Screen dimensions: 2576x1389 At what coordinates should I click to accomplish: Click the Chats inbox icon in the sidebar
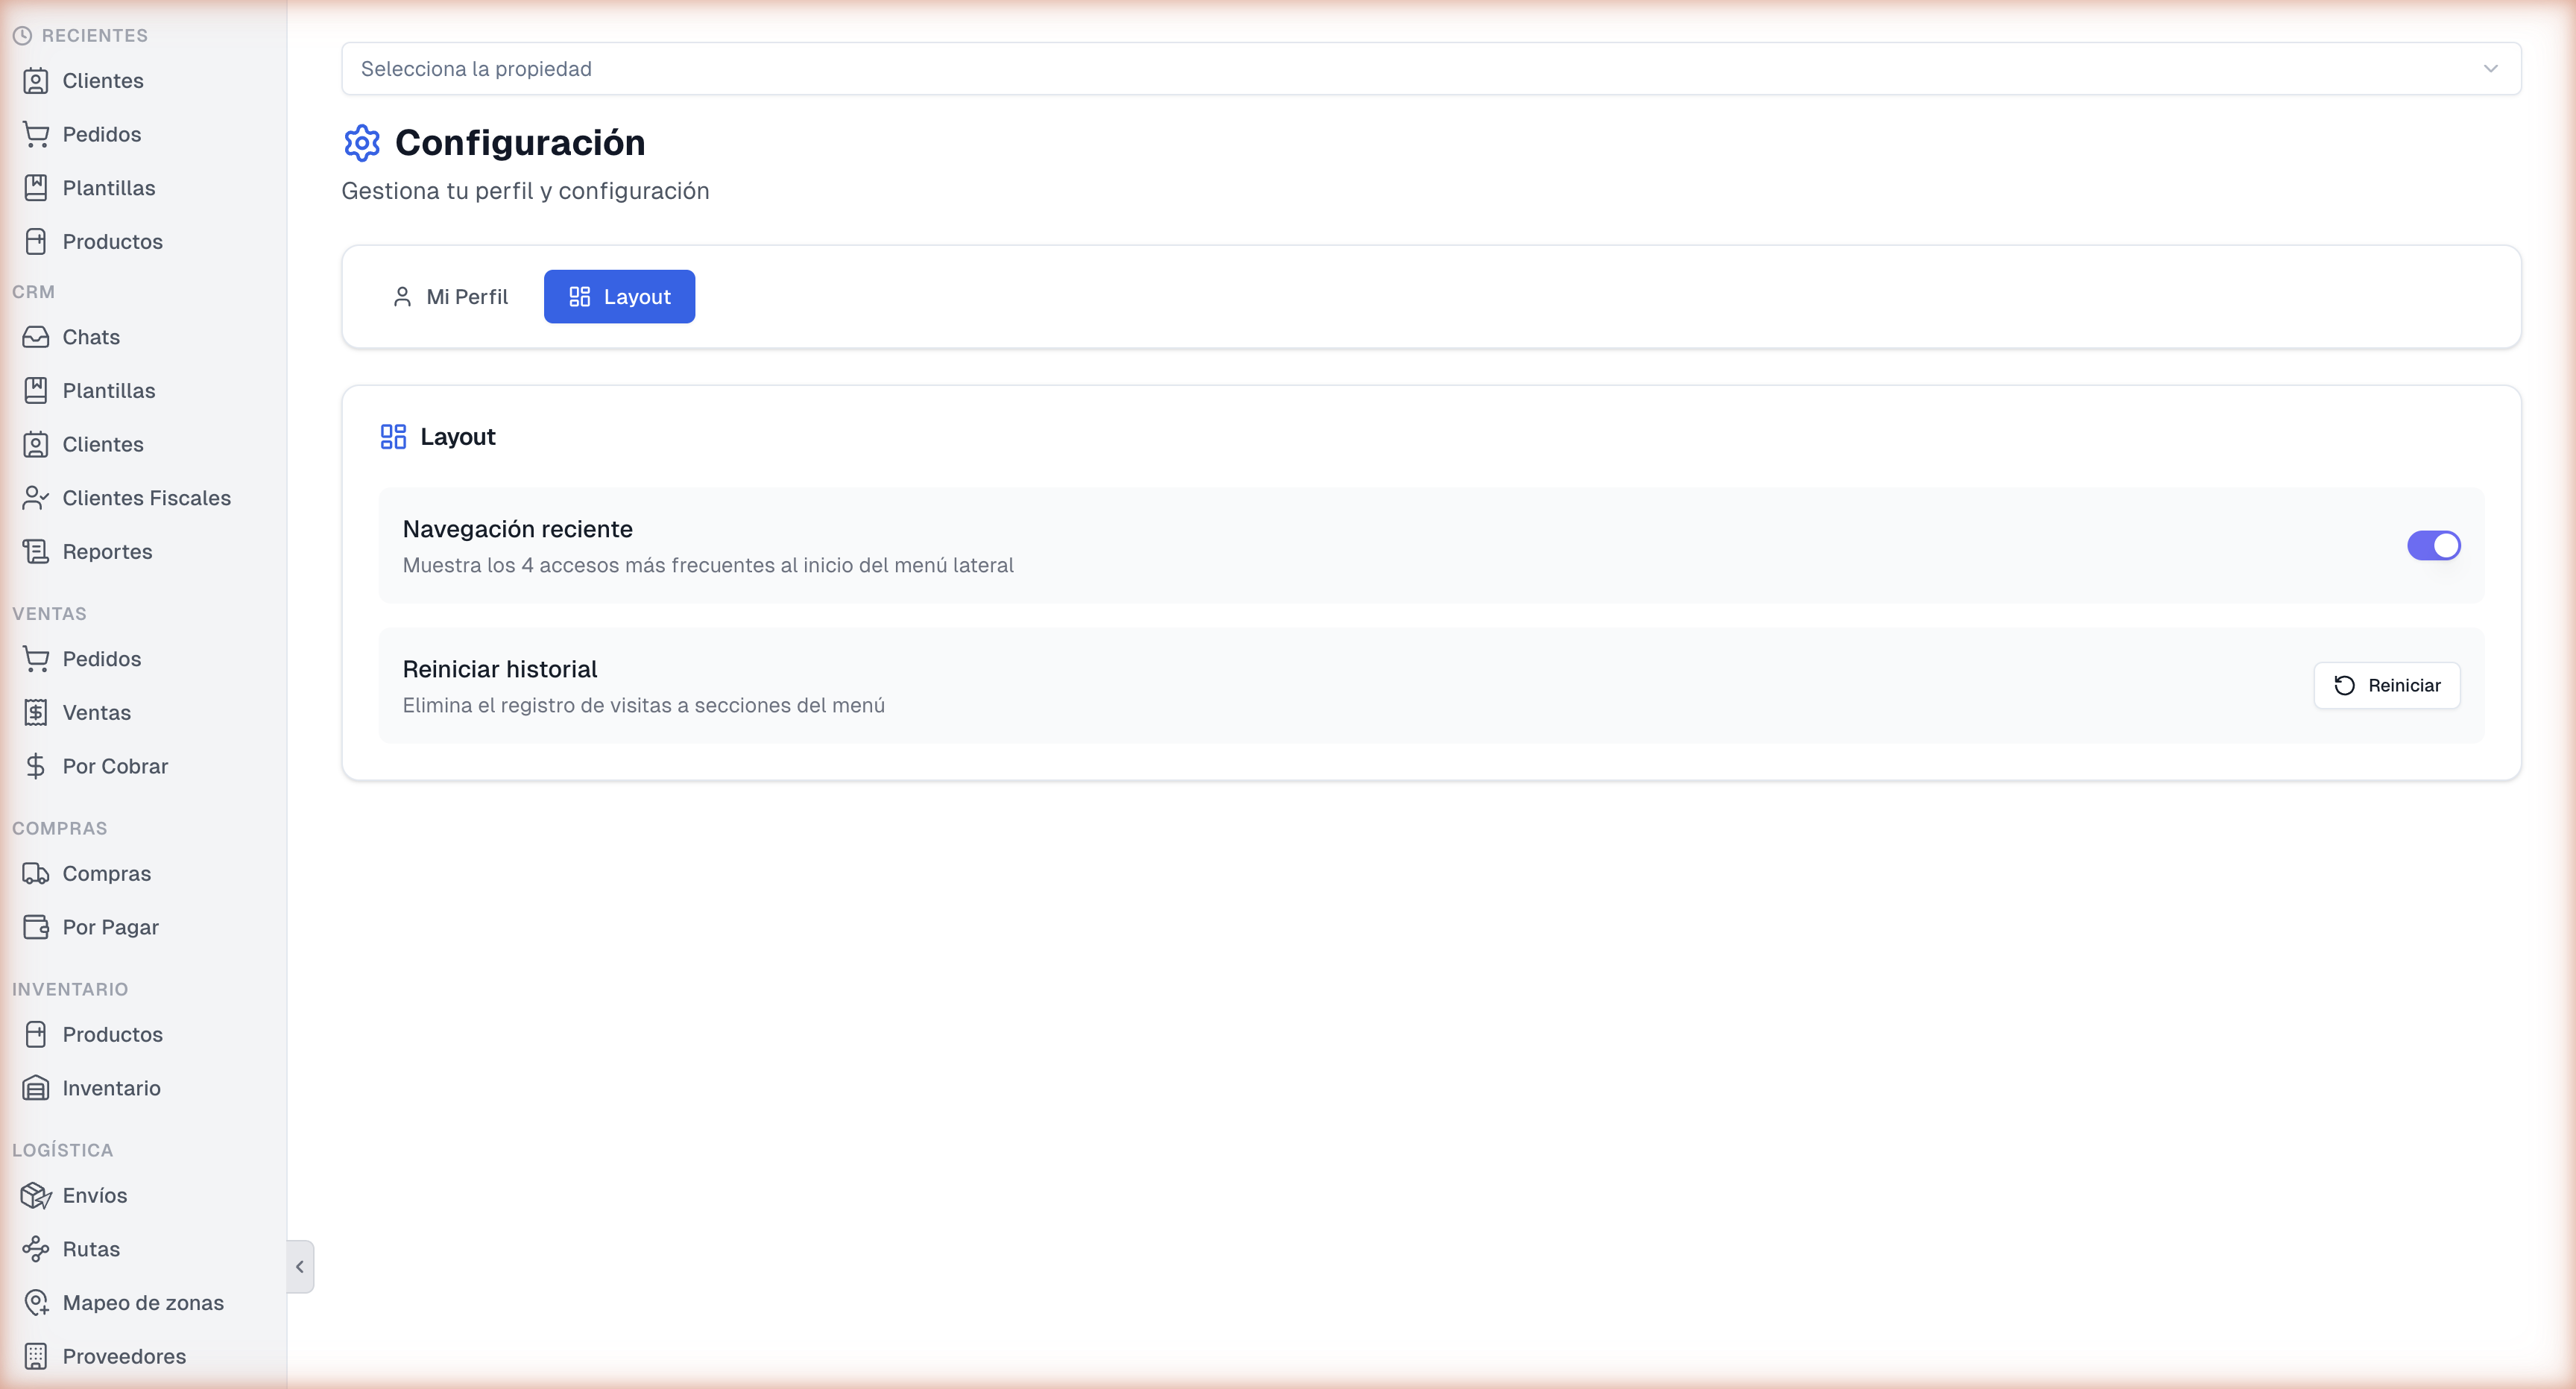(36, 337)
